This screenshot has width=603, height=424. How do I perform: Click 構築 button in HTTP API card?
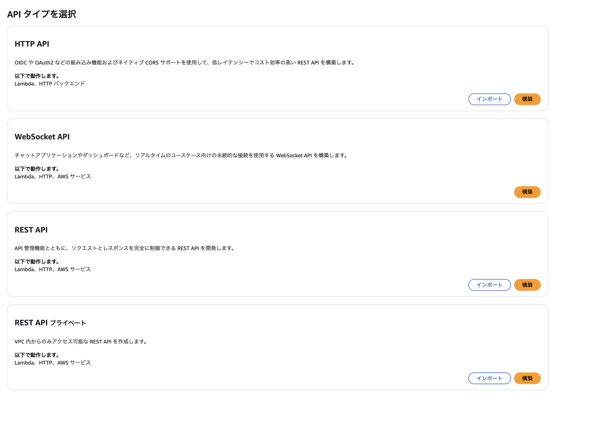click(x=527, y=99)
